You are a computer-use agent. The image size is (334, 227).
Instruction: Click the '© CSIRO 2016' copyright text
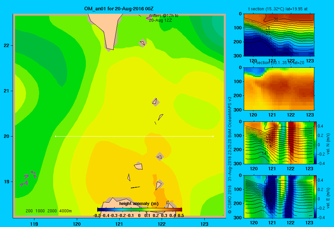tap(230, 199)
